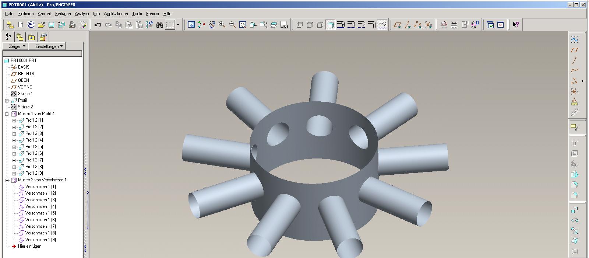Toggle datum planes visibility

coord(398,25)
